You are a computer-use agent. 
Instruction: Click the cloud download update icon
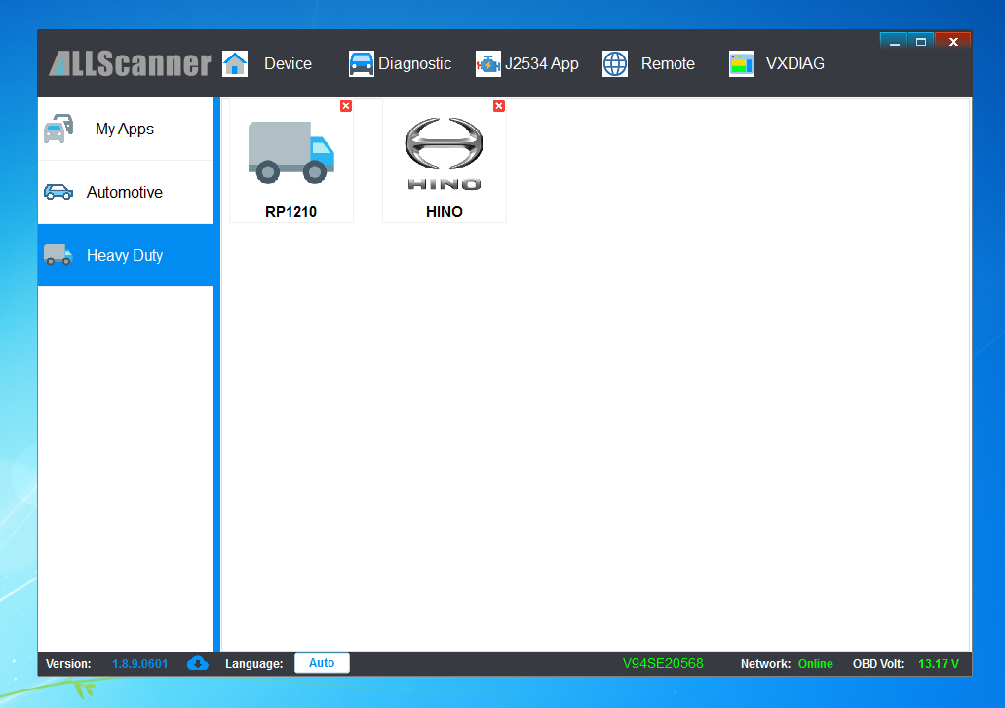(198, 664)
